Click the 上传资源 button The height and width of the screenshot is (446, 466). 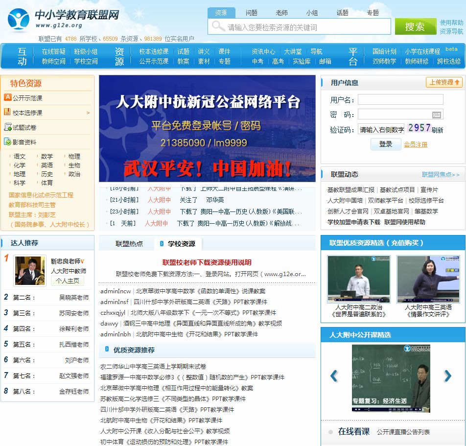point(444,82)
